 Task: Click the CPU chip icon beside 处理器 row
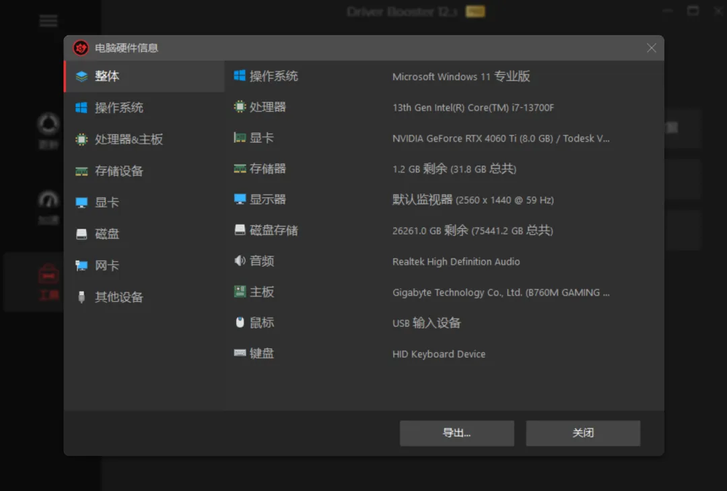(x=240, y=106)
